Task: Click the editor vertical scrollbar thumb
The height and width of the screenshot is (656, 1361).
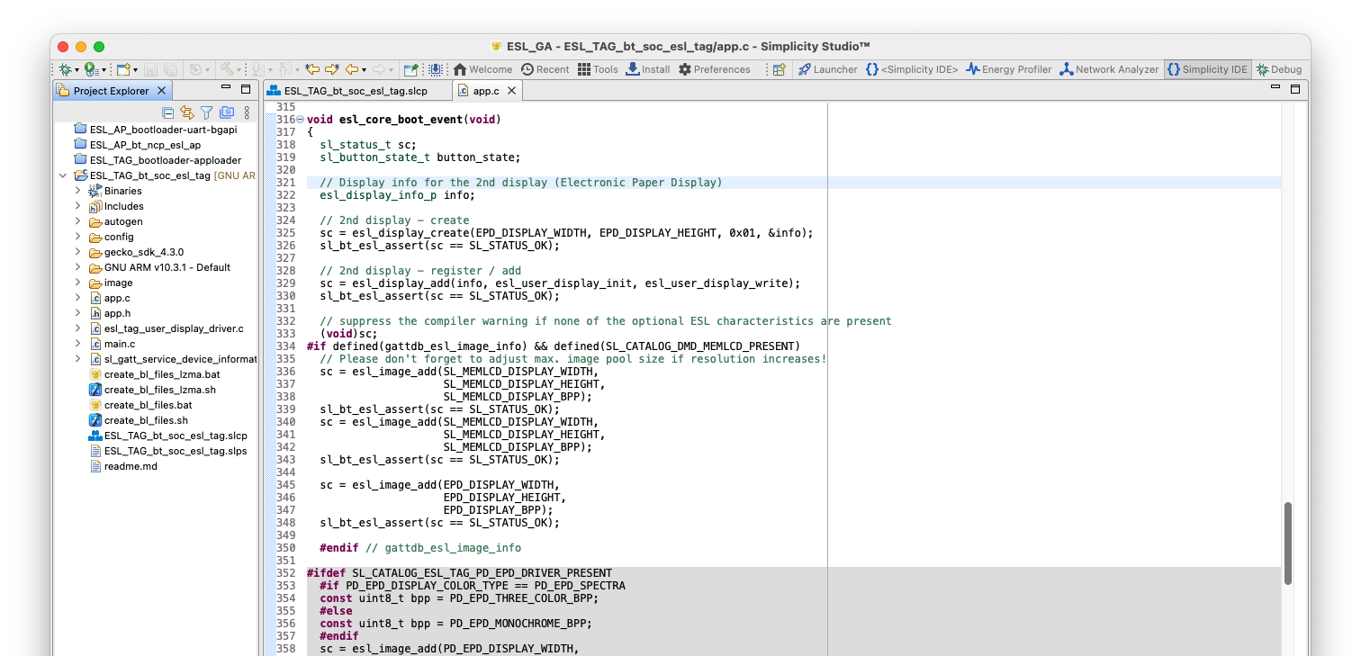Action: pos(1288,543)
